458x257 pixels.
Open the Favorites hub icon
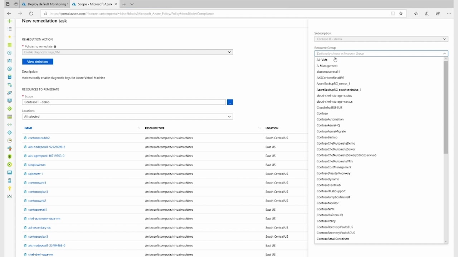pyautogui.click(x=416, y=14)
